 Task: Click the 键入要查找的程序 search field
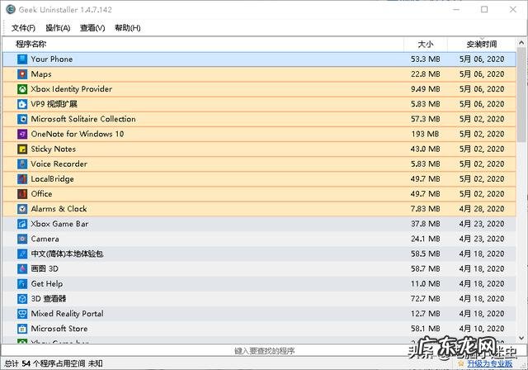264,351
